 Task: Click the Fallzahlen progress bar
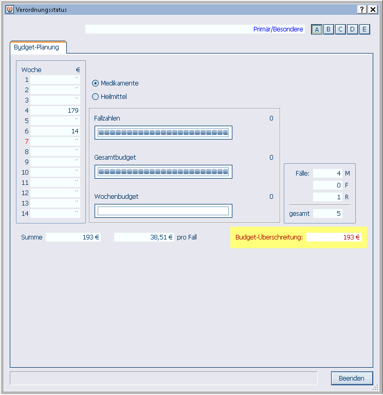[163, 133]
